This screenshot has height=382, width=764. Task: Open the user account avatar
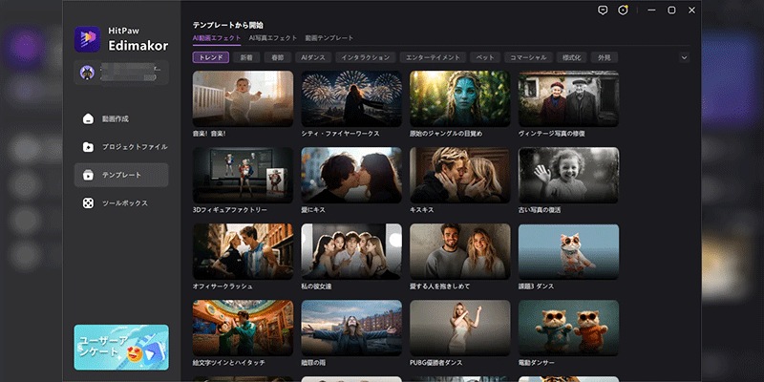coord(87,74)
